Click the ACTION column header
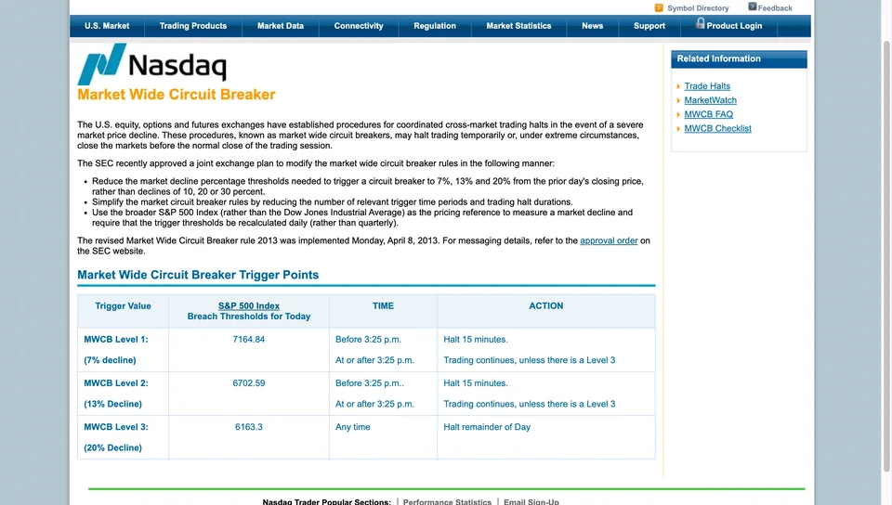892x505 pixels. (546, 306)
